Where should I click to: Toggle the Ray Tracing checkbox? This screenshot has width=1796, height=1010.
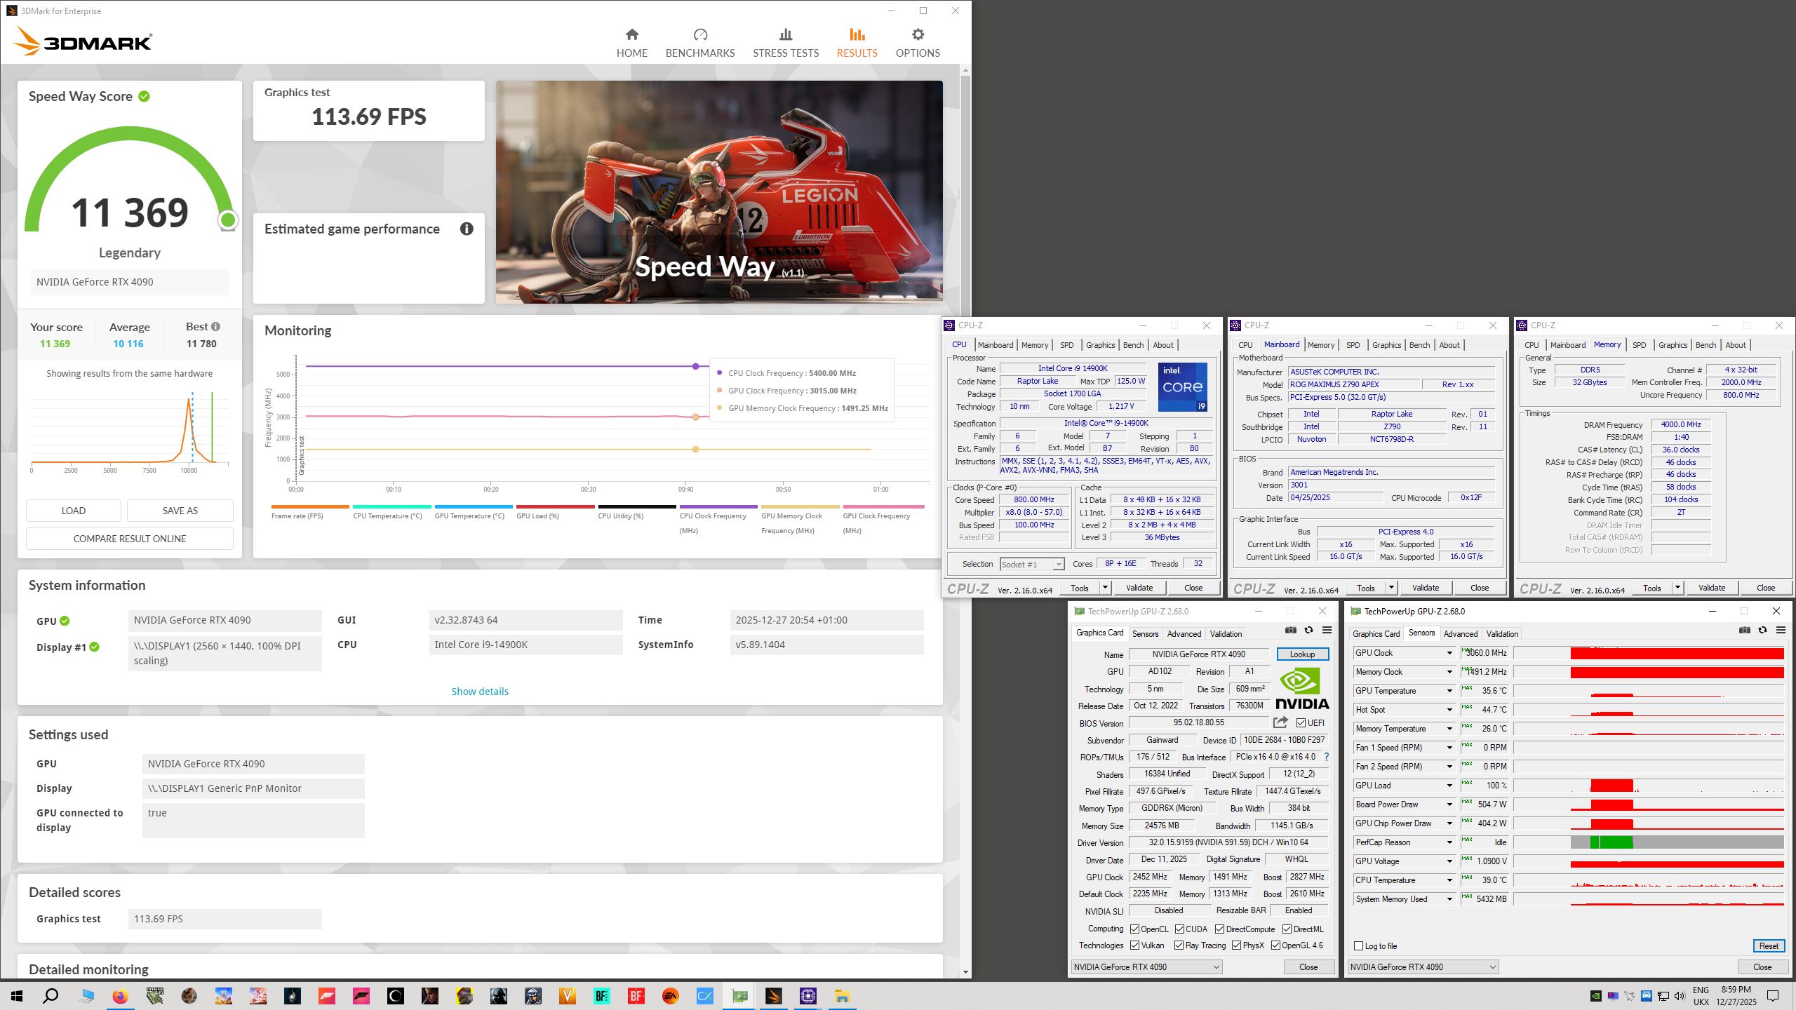click(x=1179, y=945)
